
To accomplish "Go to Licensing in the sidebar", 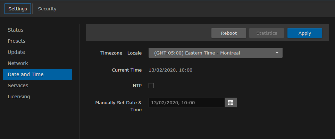I will pos(19,97).
